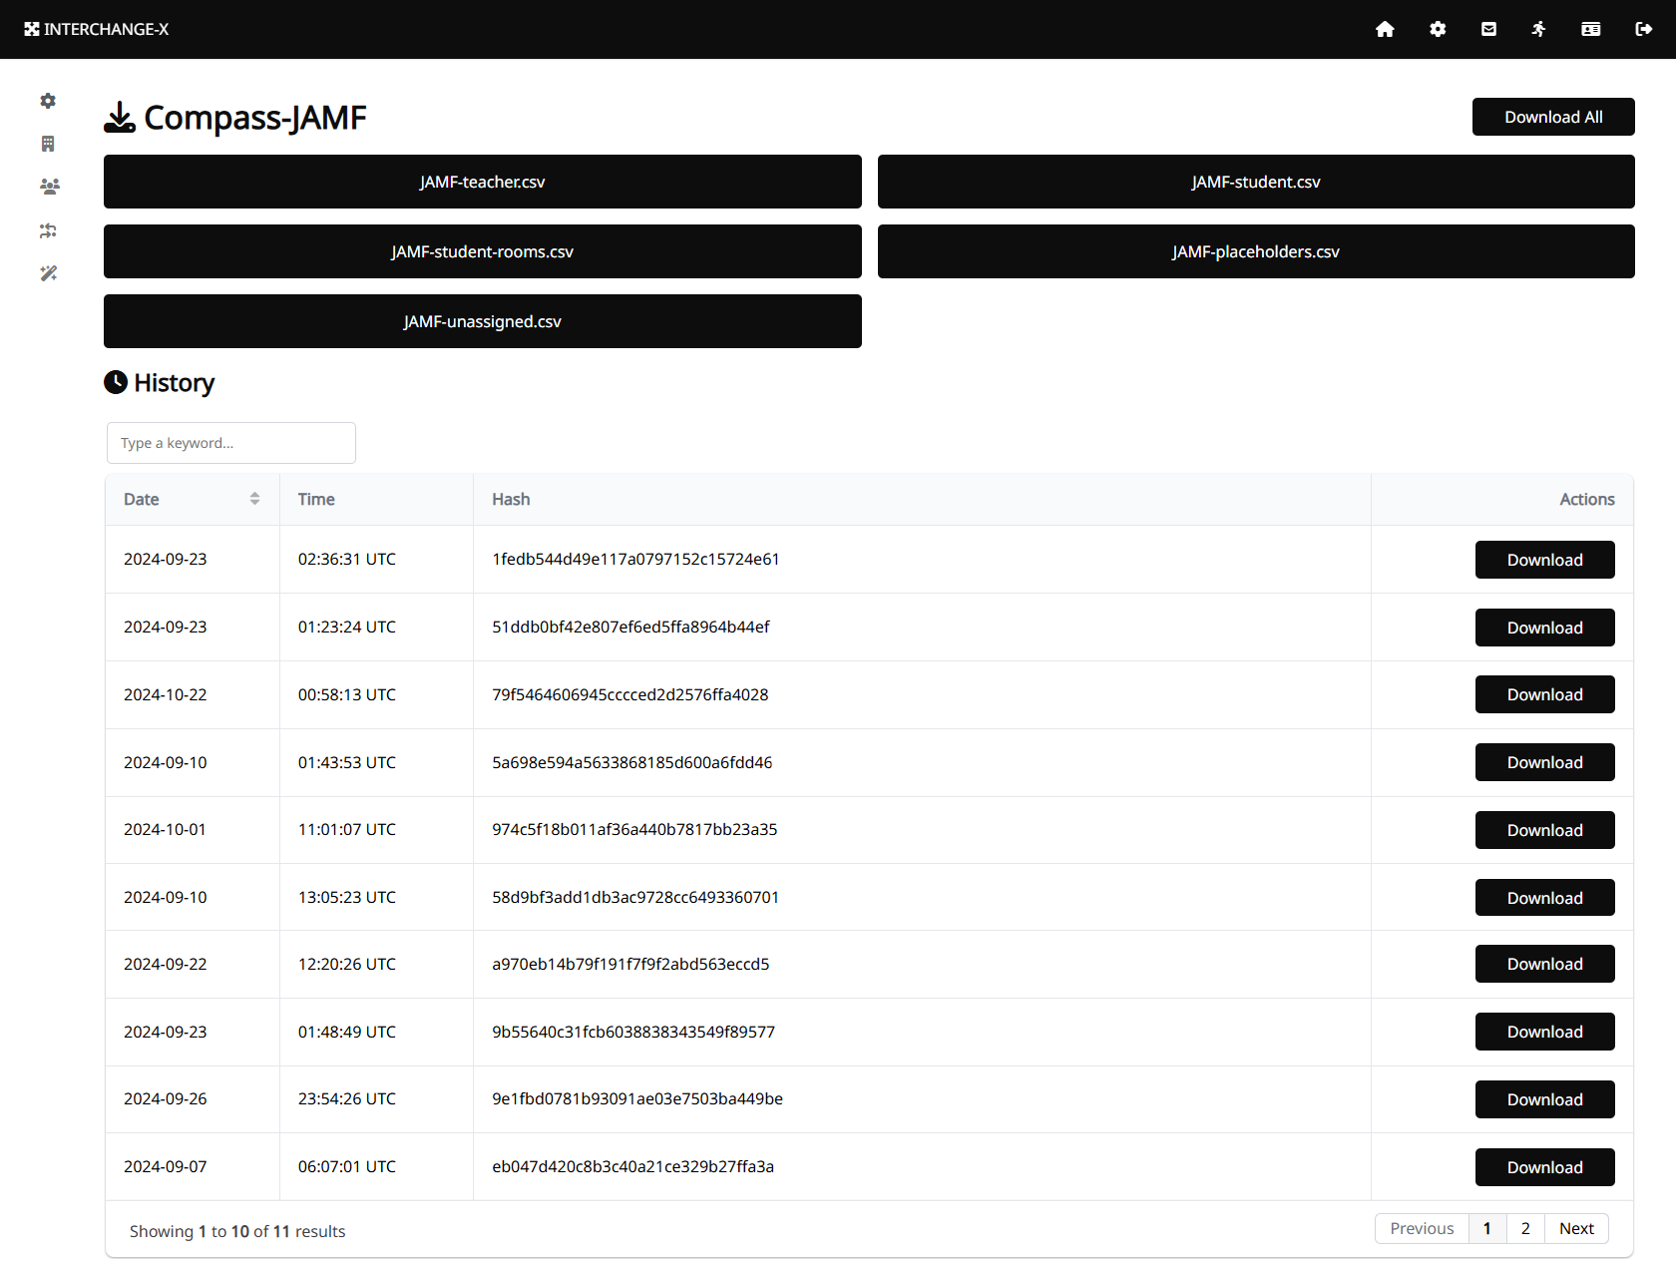Download JAMF-placeholders.csv file
This screenshot has width=1676, height=1269.
point(1256,251)
